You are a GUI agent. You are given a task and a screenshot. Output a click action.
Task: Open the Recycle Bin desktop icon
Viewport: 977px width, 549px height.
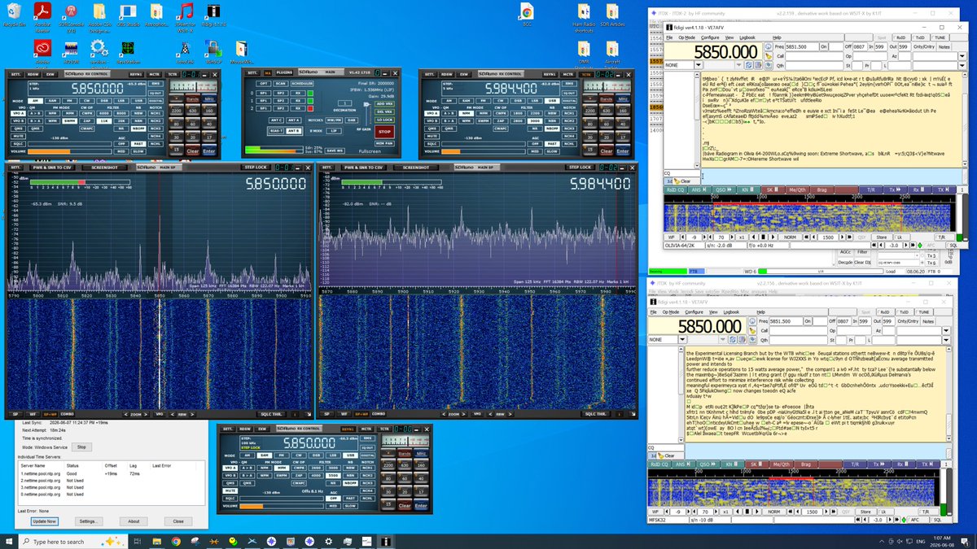click(x=14, y=15)
